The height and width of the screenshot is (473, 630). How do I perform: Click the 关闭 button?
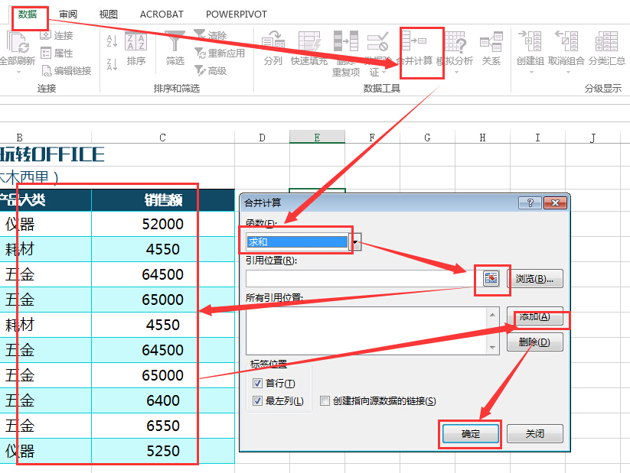[x=535, y=434]
